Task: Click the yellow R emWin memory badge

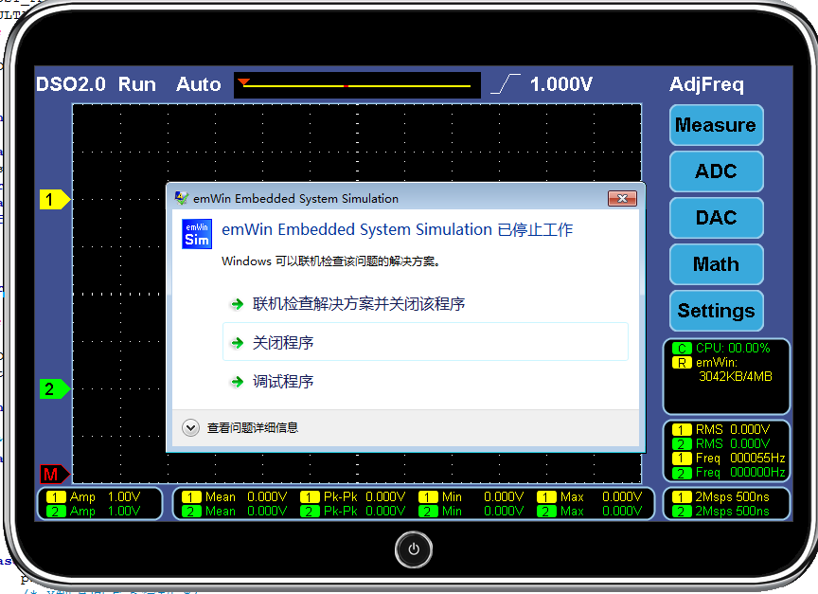Action: point(682,363)
